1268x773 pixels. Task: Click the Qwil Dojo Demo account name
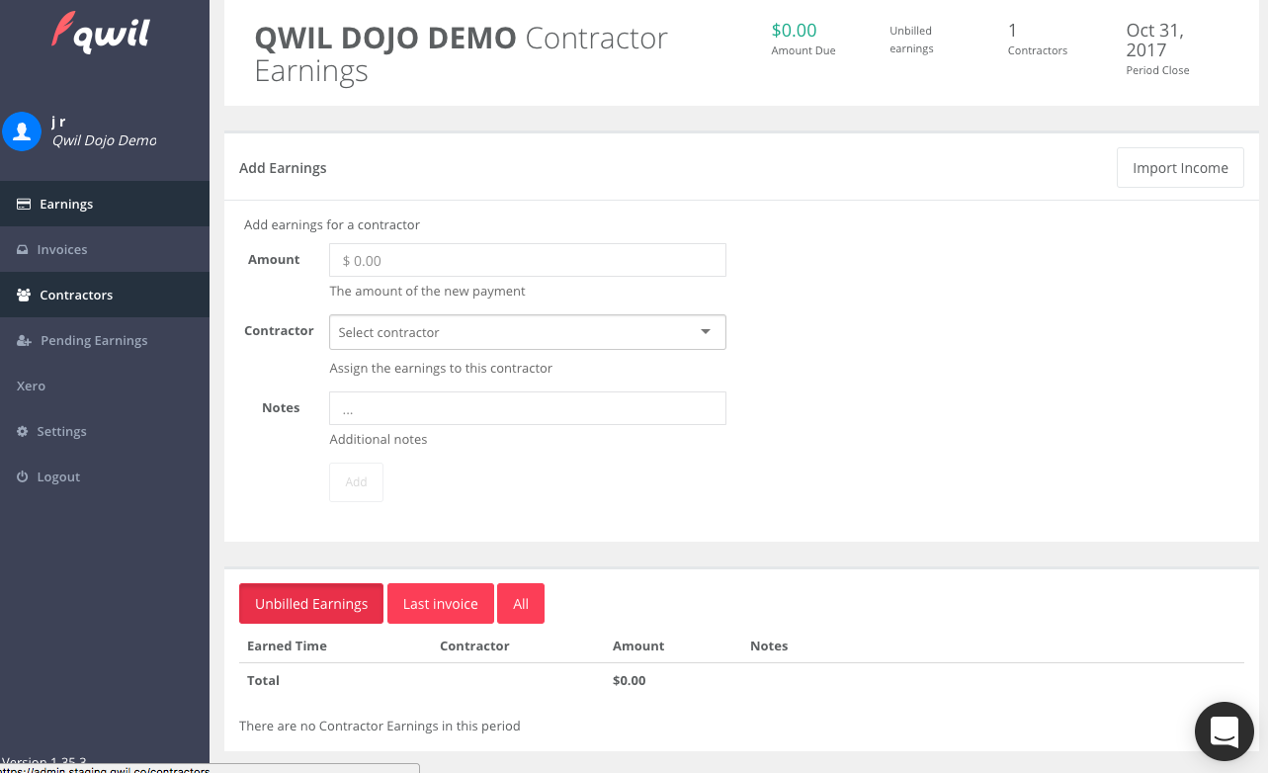tap(104, 140)
